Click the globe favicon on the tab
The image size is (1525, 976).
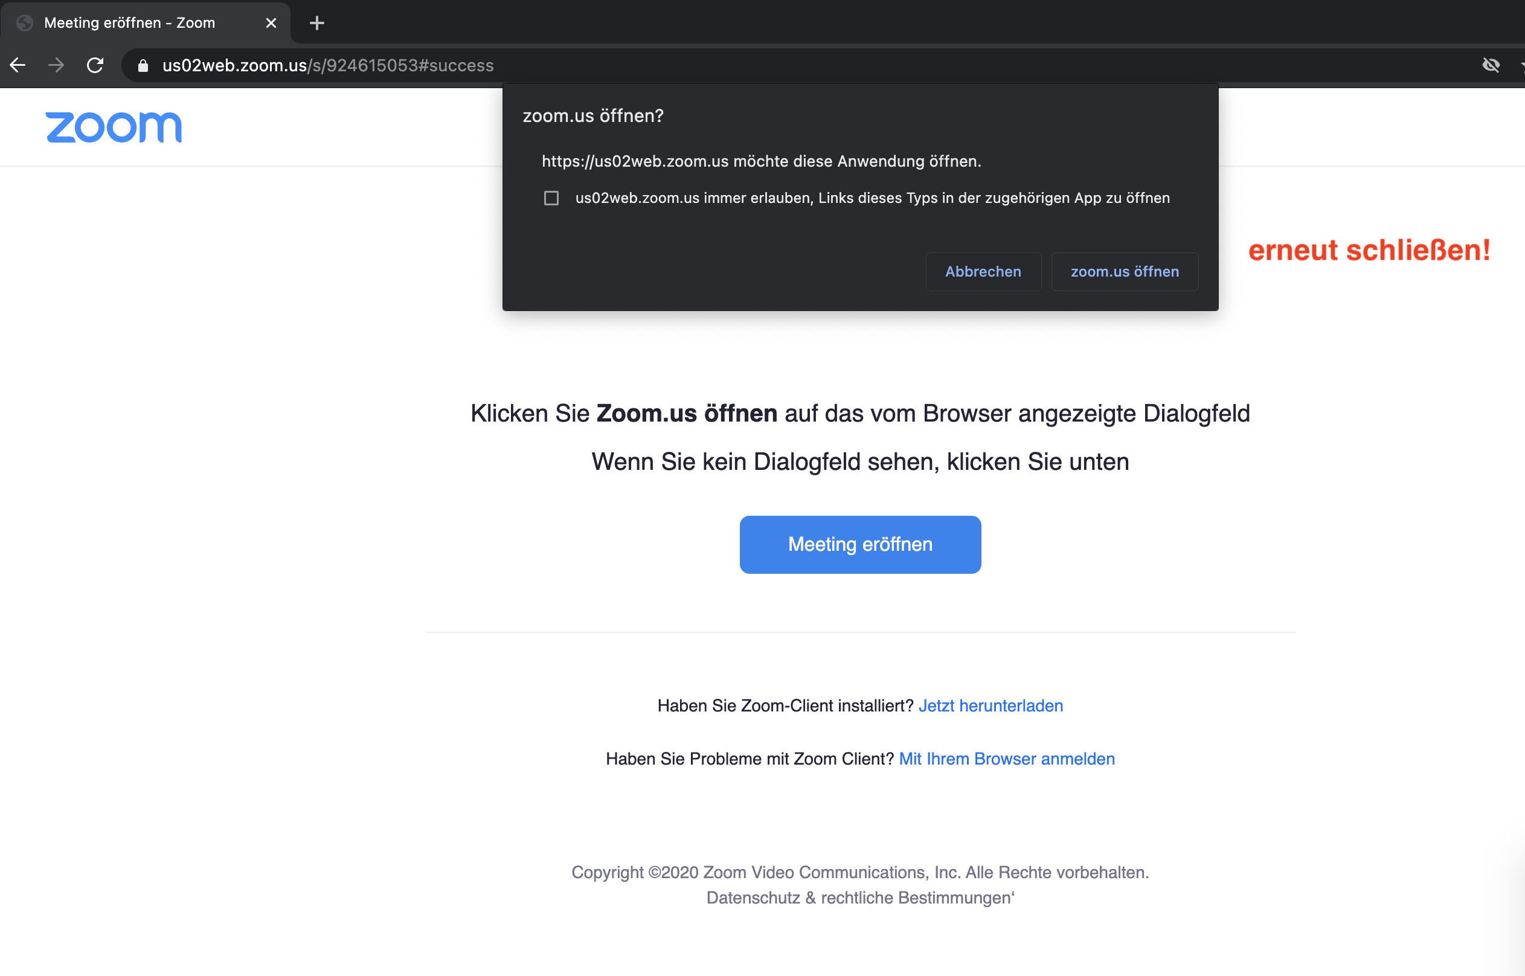[x=25, y=24]
